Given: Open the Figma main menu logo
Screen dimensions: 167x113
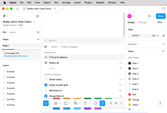Looking at the screenshot, I should point(4,16).
